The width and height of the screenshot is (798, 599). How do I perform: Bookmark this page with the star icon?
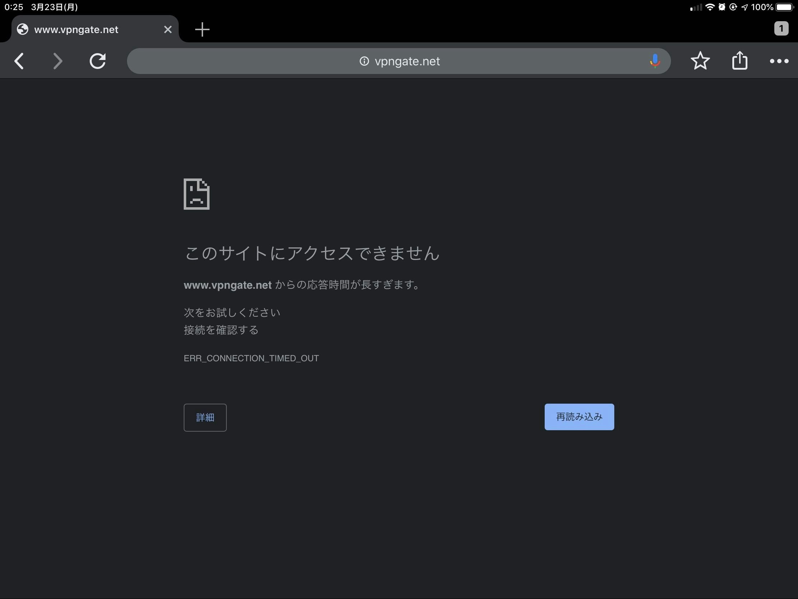[700, 61]
